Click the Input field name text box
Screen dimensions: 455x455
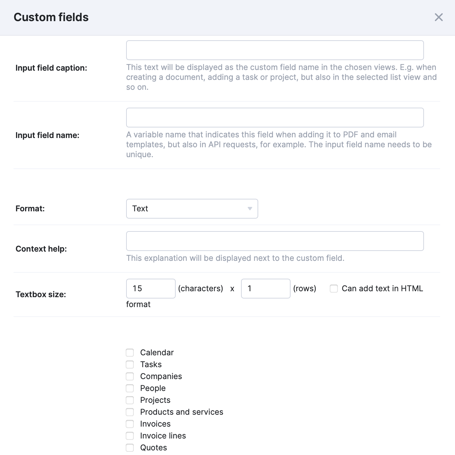[275, 118]
